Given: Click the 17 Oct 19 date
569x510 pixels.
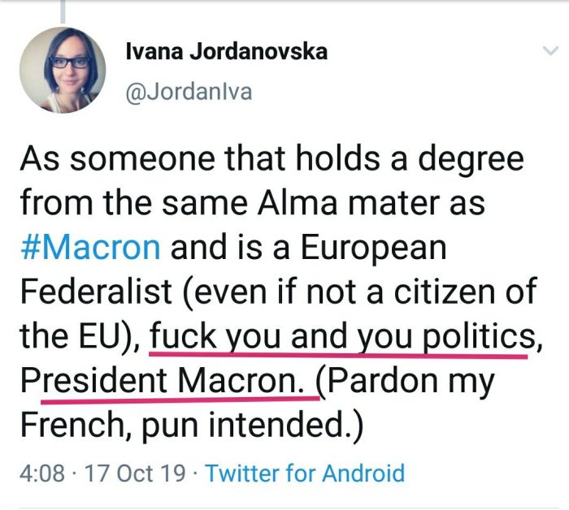Looking at the screenshot, I should (x=133, y=473).
